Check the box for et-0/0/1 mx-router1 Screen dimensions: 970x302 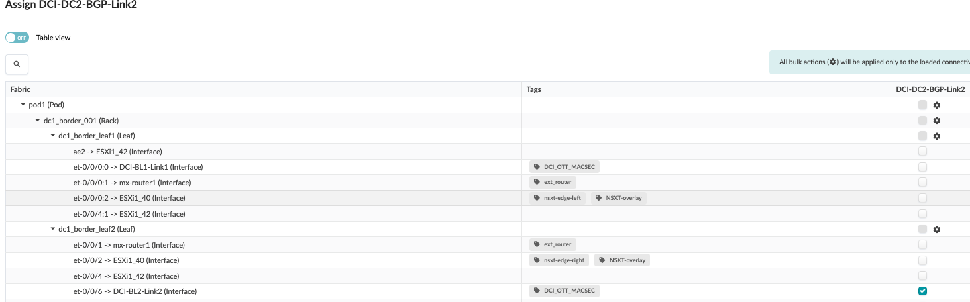(x=922, y=245)
